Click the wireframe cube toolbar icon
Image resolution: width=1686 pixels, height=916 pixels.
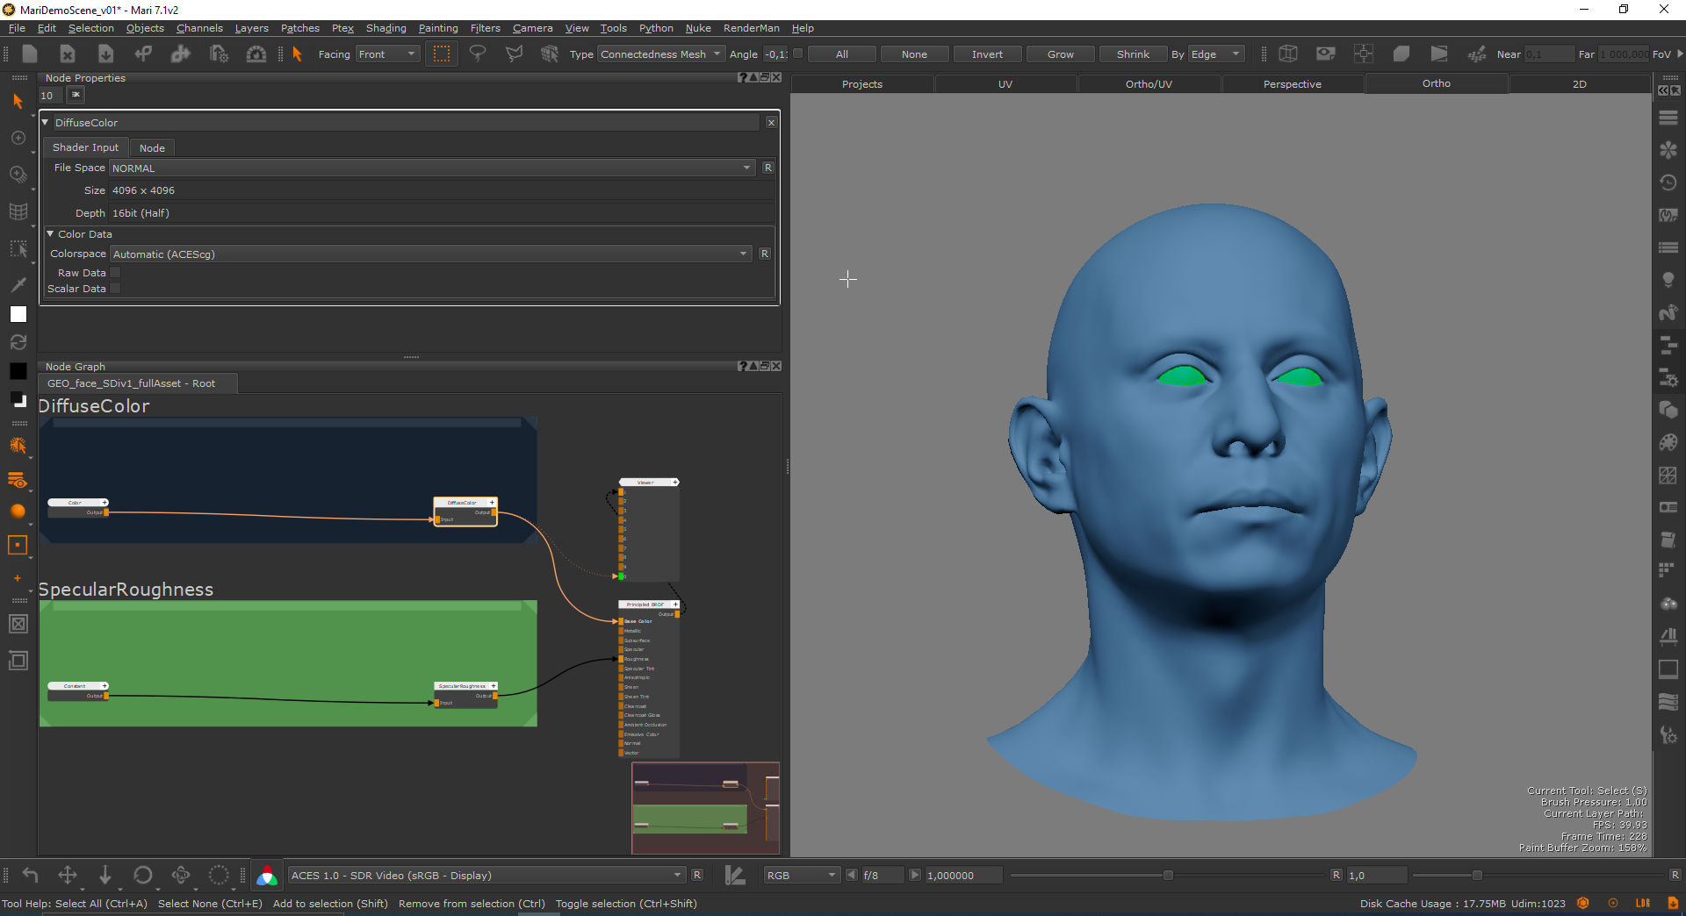pyautogui.click(x=1287, y=54)
